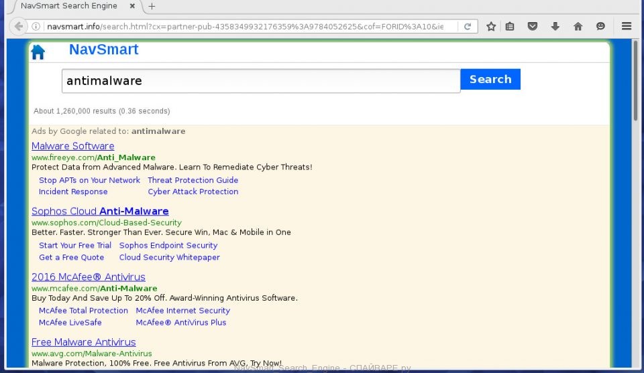Viewport: 644px width, 373px height.
Task: Click the About 1,260,000 results text
Action: [102, 111]
